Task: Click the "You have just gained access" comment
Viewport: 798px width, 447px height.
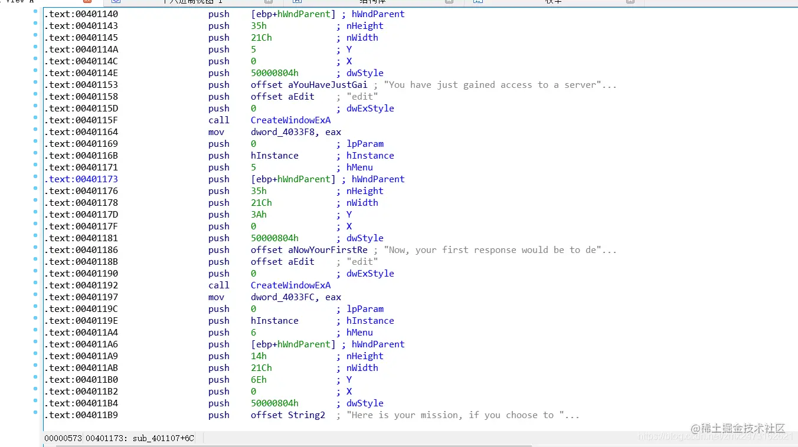Action: tap(500, 85)
